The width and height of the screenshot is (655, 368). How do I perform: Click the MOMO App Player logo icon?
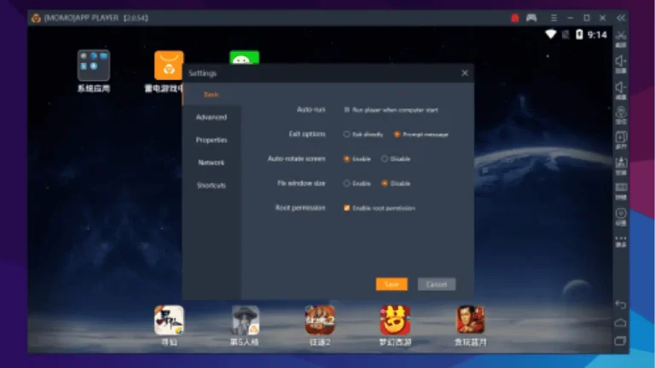(x=37, y=18)
